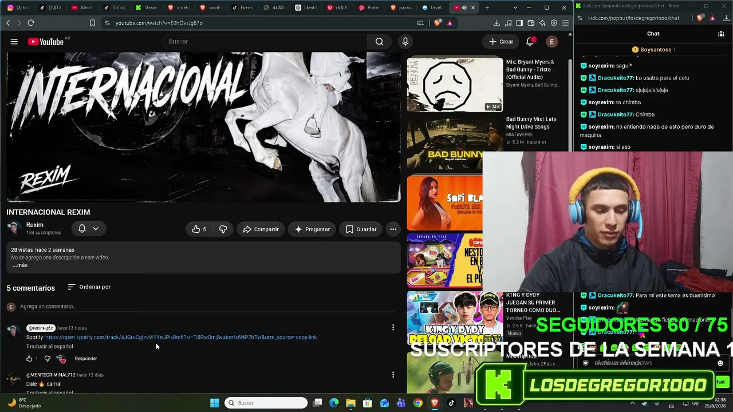This screenshot has width=733, height=412.
Task: Expand the video description with ...más
Action: pos(20,266)
